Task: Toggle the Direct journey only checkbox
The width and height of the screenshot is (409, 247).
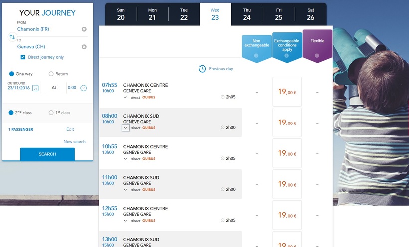Action: coord(23,57)
